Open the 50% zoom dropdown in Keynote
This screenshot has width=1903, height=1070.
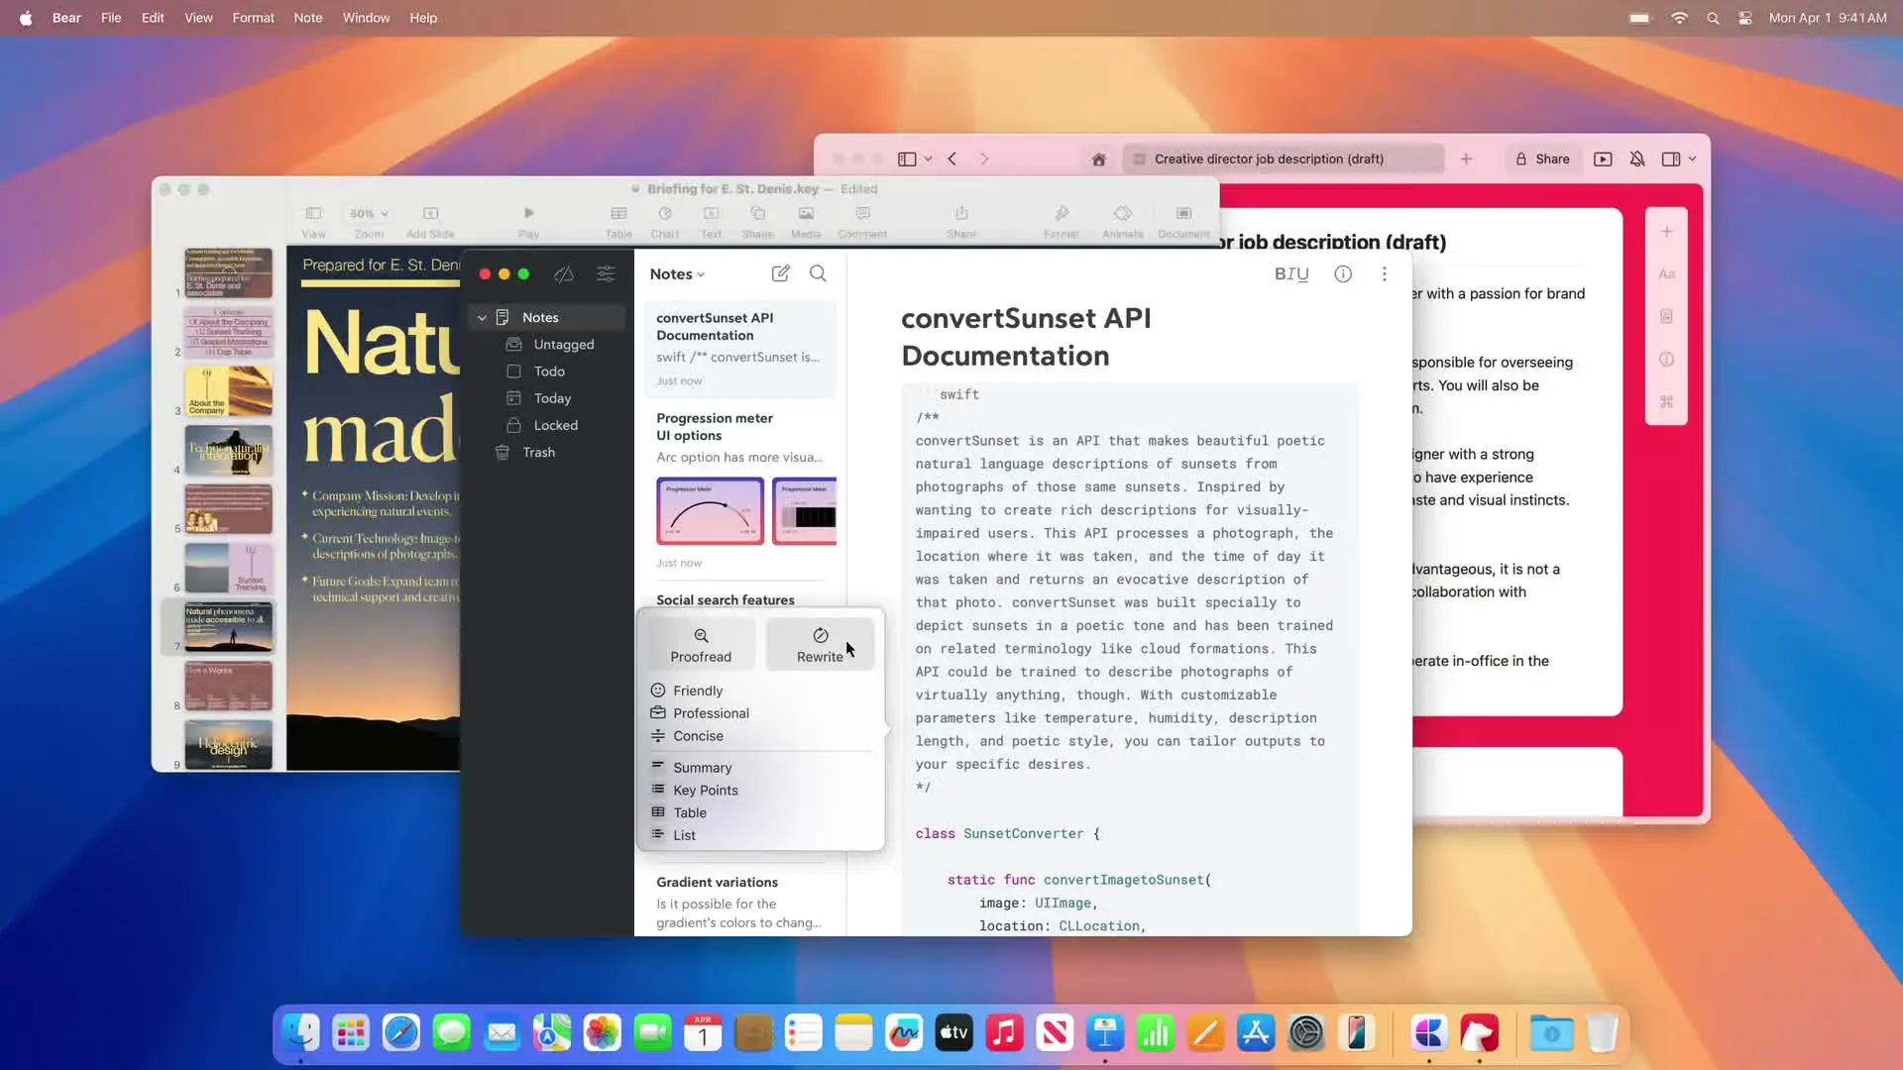pos(369,214)
